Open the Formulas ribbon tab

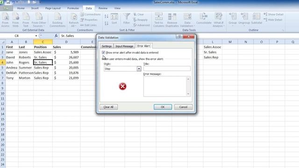tap(73, 8)
